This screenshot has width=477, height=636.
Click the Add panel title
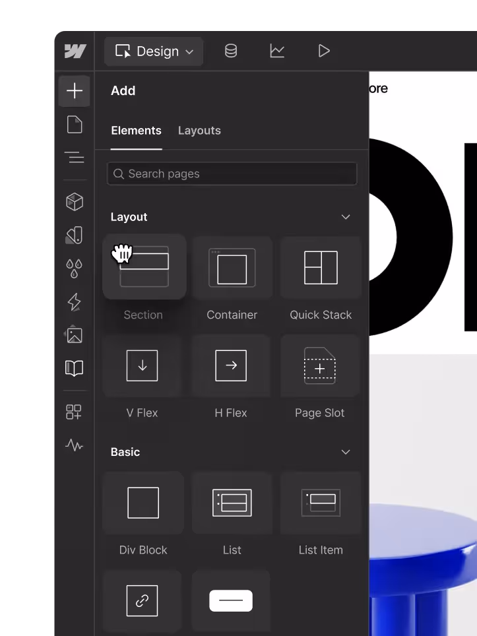click(x=123, y=90)
